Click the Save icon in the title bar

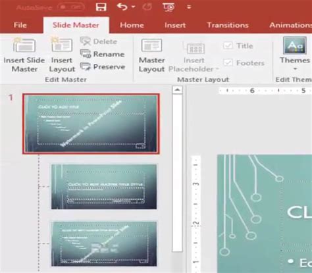(x=101, y=7)
